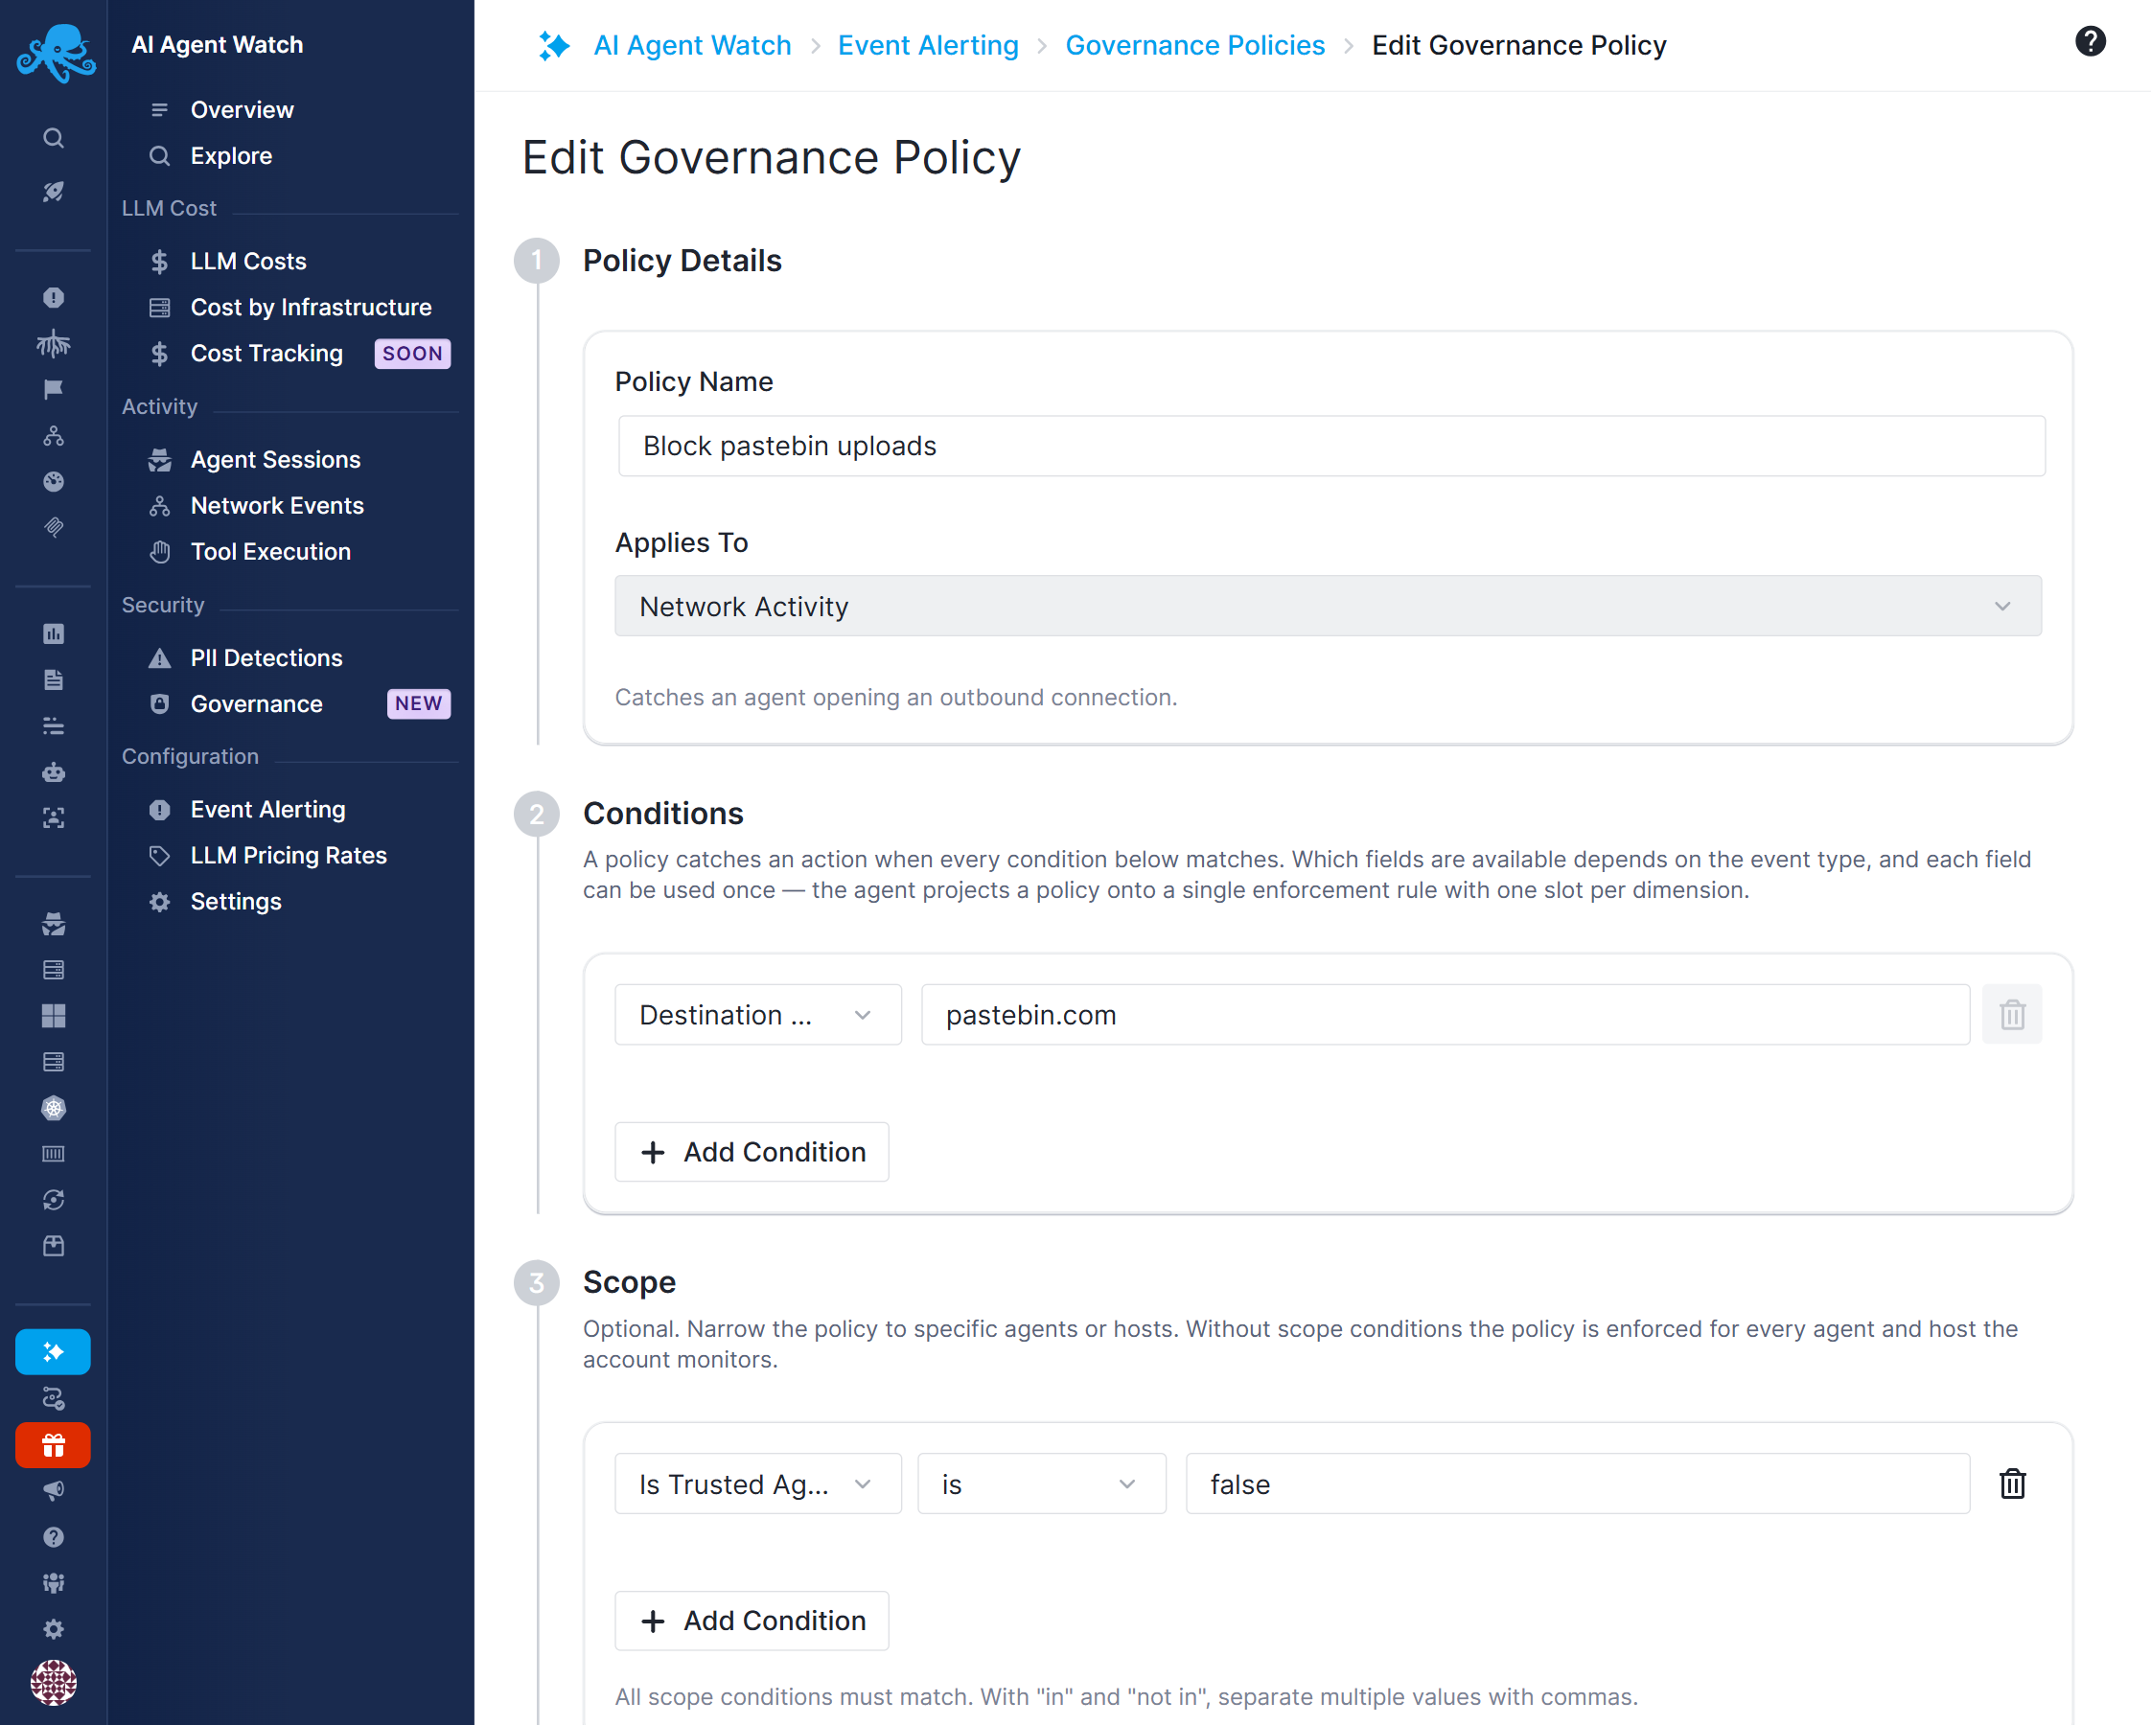Expand the Destination field dropdown
Image resolution: width=2151 pixels, height=1725 pixels.
pyautogui.click(x=757, y=1015)
